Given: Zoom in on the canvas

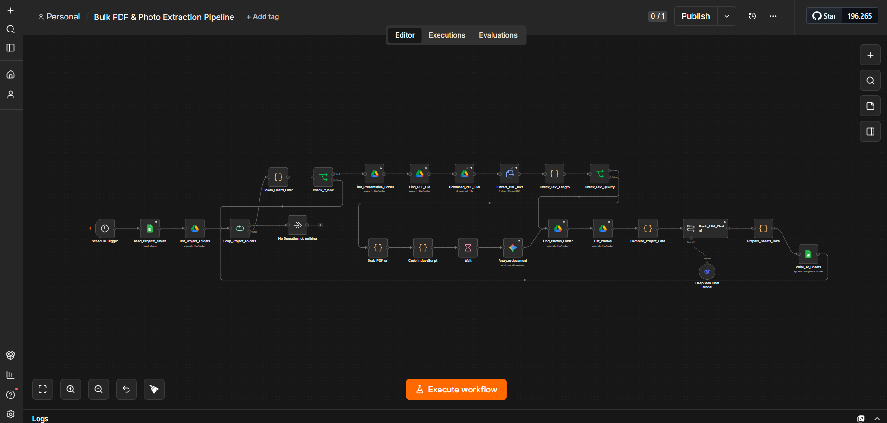Looking at the screenshot, I should [x=71, y=389].
